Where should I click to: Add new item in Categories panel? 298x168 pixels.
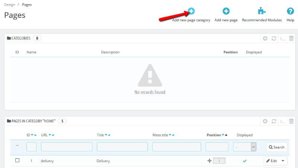265,38
